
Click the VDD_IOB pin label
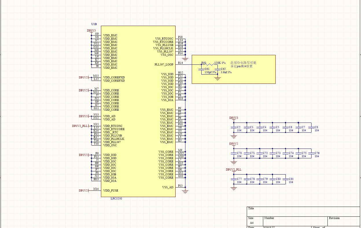coord(110,174)
